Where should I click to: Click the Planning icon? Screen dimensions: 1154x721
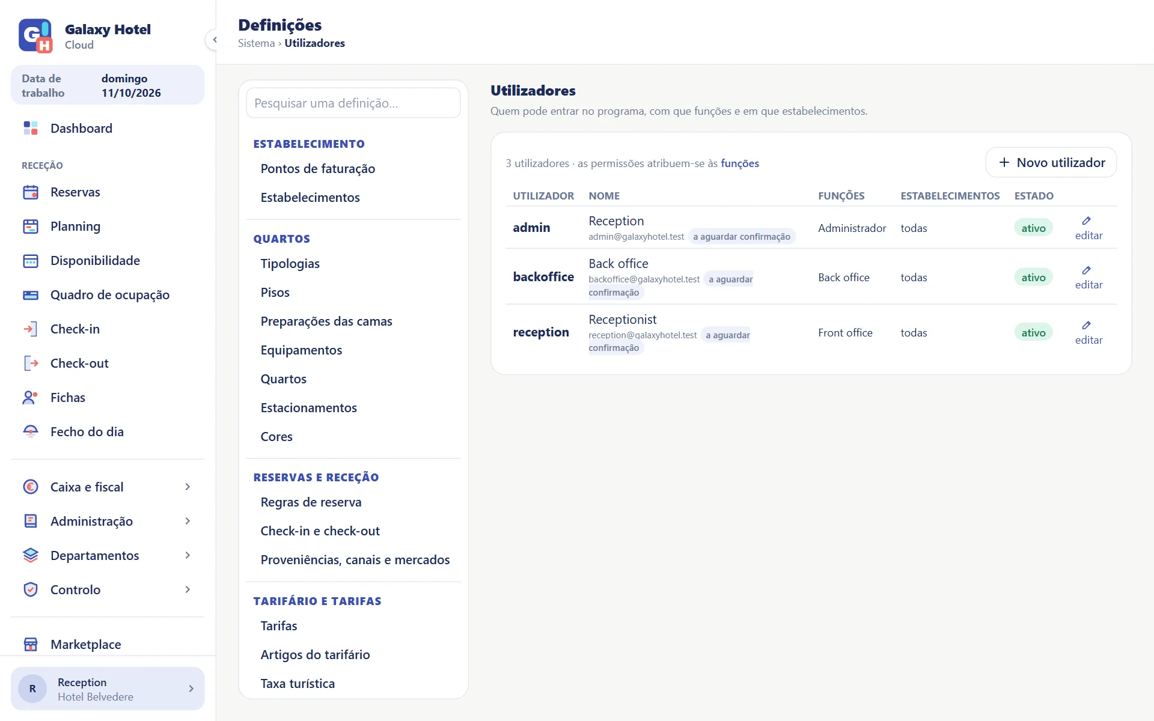31,227
